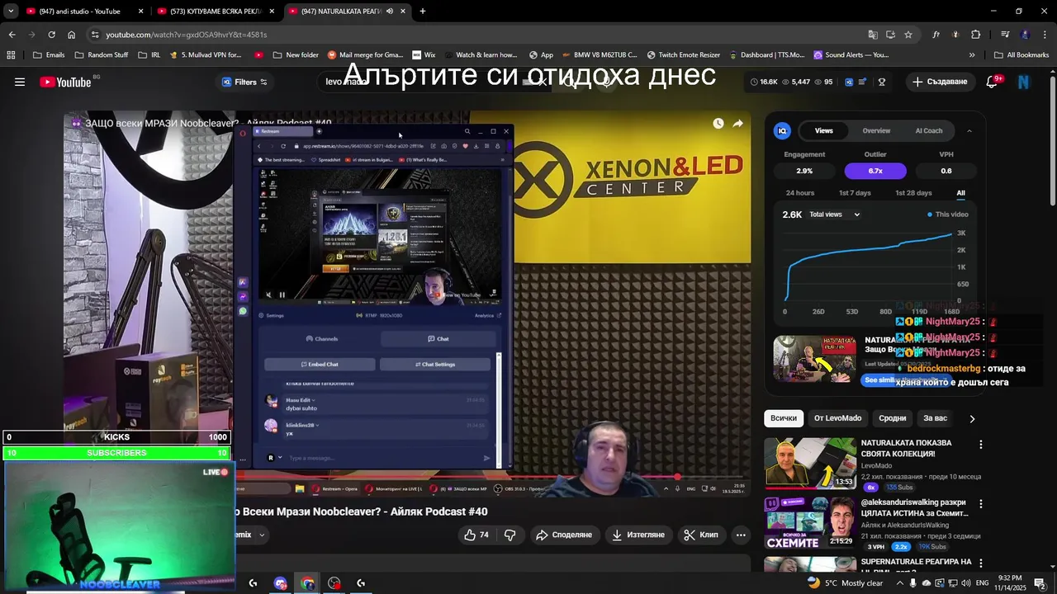Choose the 1st 28 days range

point(913,193)
